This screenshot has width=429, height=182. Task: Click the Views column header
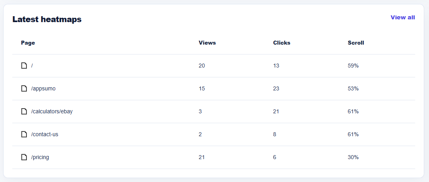pos(207,43)
